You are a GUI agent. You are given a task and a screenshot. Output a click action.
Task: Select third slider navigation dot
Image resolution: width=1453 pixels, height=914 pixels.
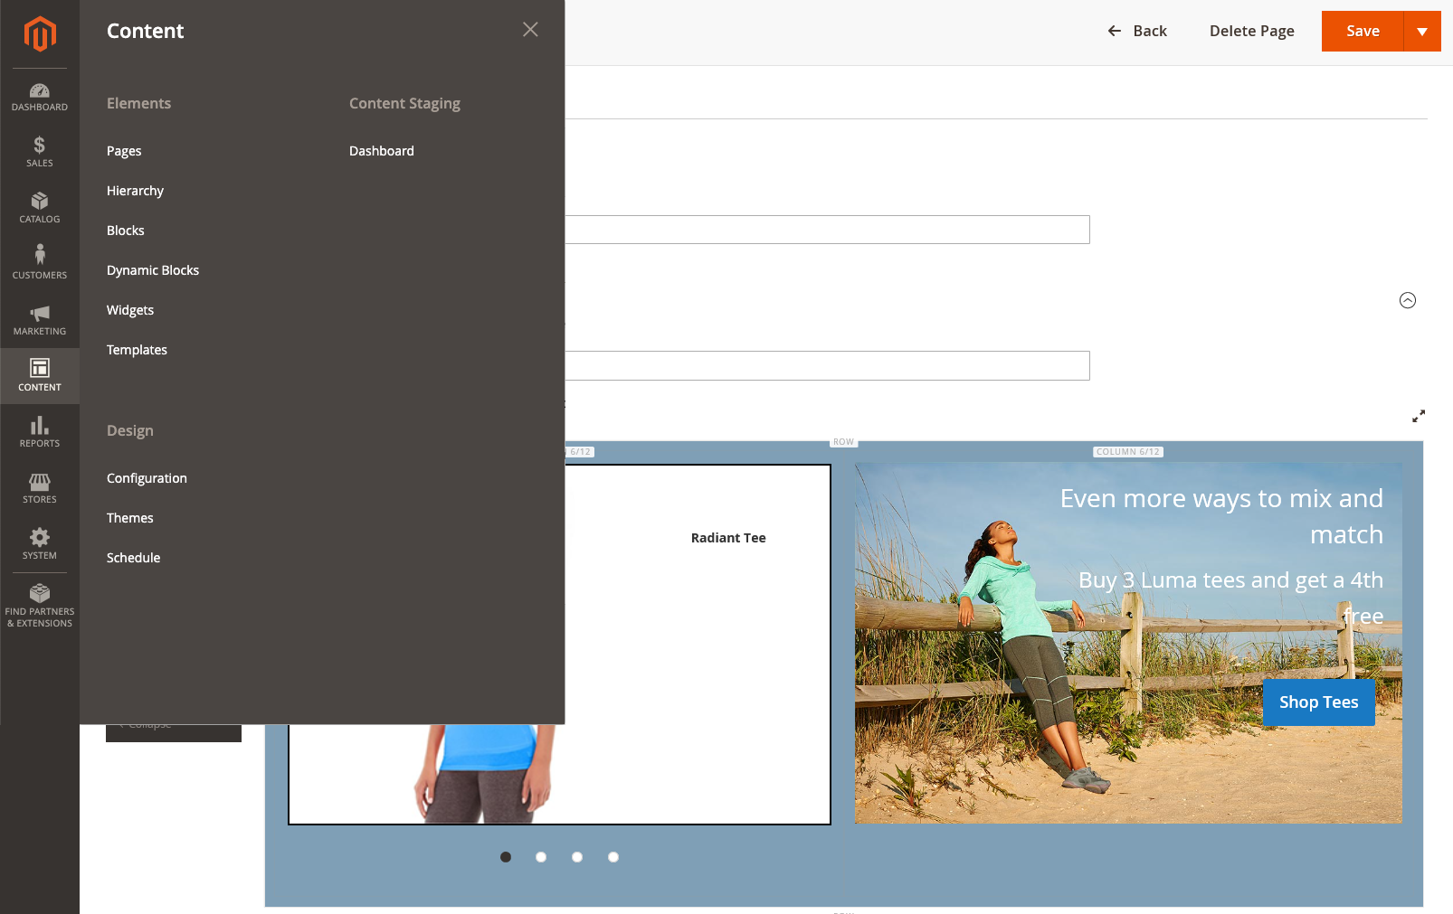click(577, 857)
